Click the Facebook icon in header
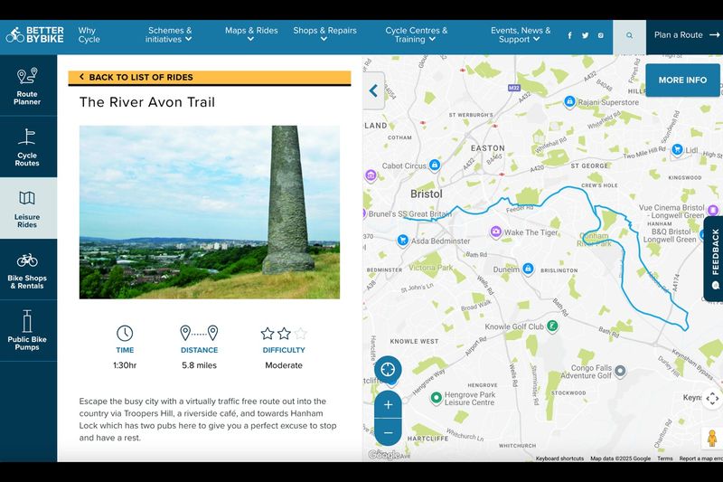 569,35
